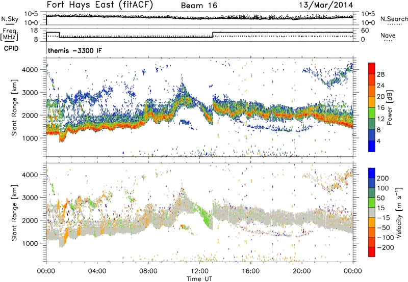Click the "Freq. [MHz]" axis label
This screenshot has width=408, height=282.
(9, 35)
